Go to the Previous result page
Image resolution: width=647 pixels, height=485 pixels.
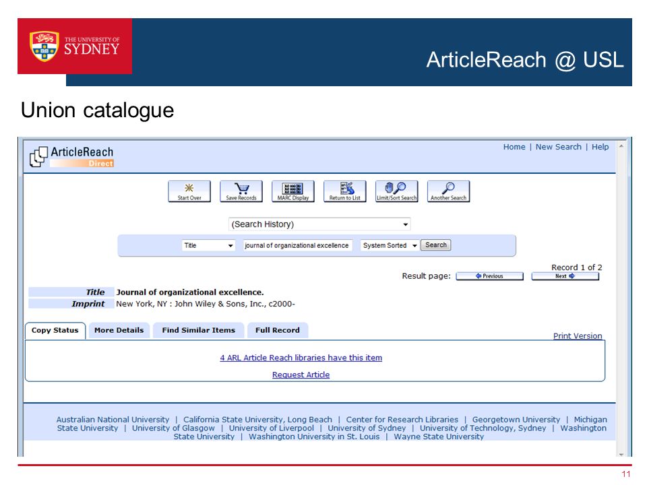(x=489, y=276)
